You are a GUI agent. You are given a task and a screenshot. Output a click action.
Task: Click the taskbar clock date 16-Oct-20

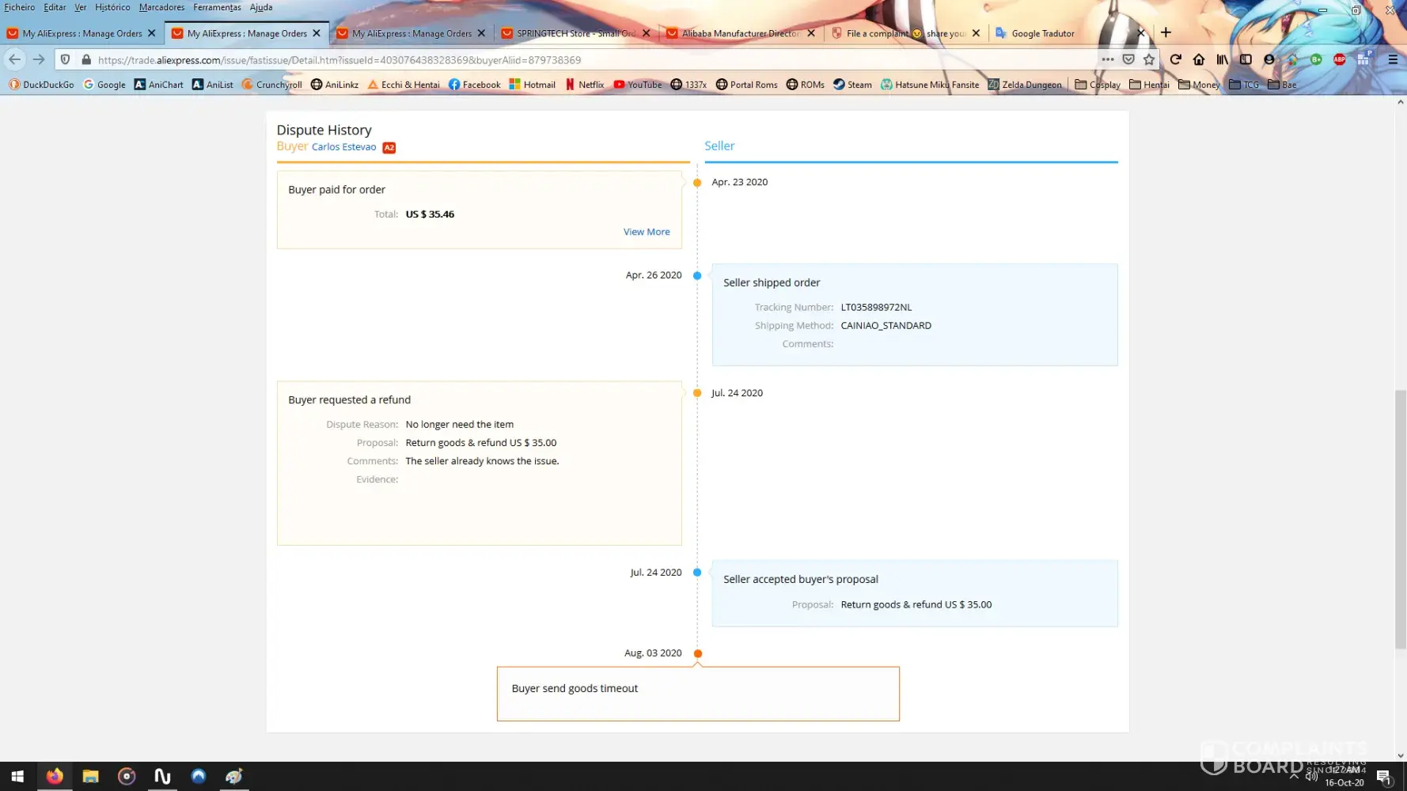click(x=1344, y=782)
